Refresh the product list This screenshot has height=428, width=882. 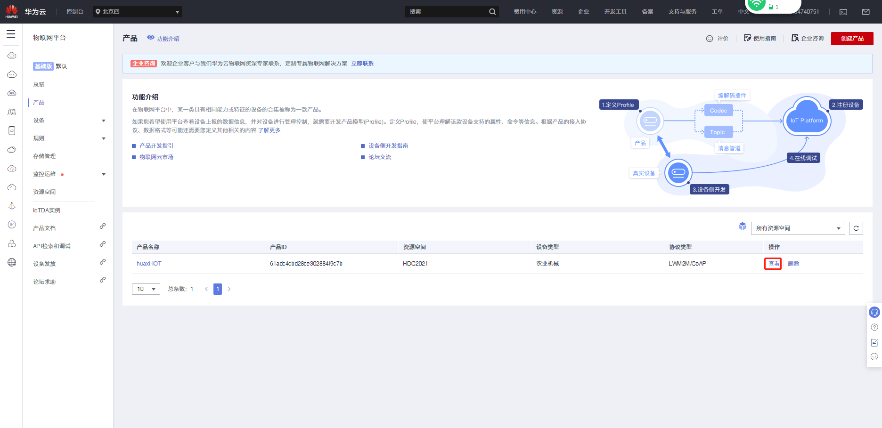(x=856, y=228)
